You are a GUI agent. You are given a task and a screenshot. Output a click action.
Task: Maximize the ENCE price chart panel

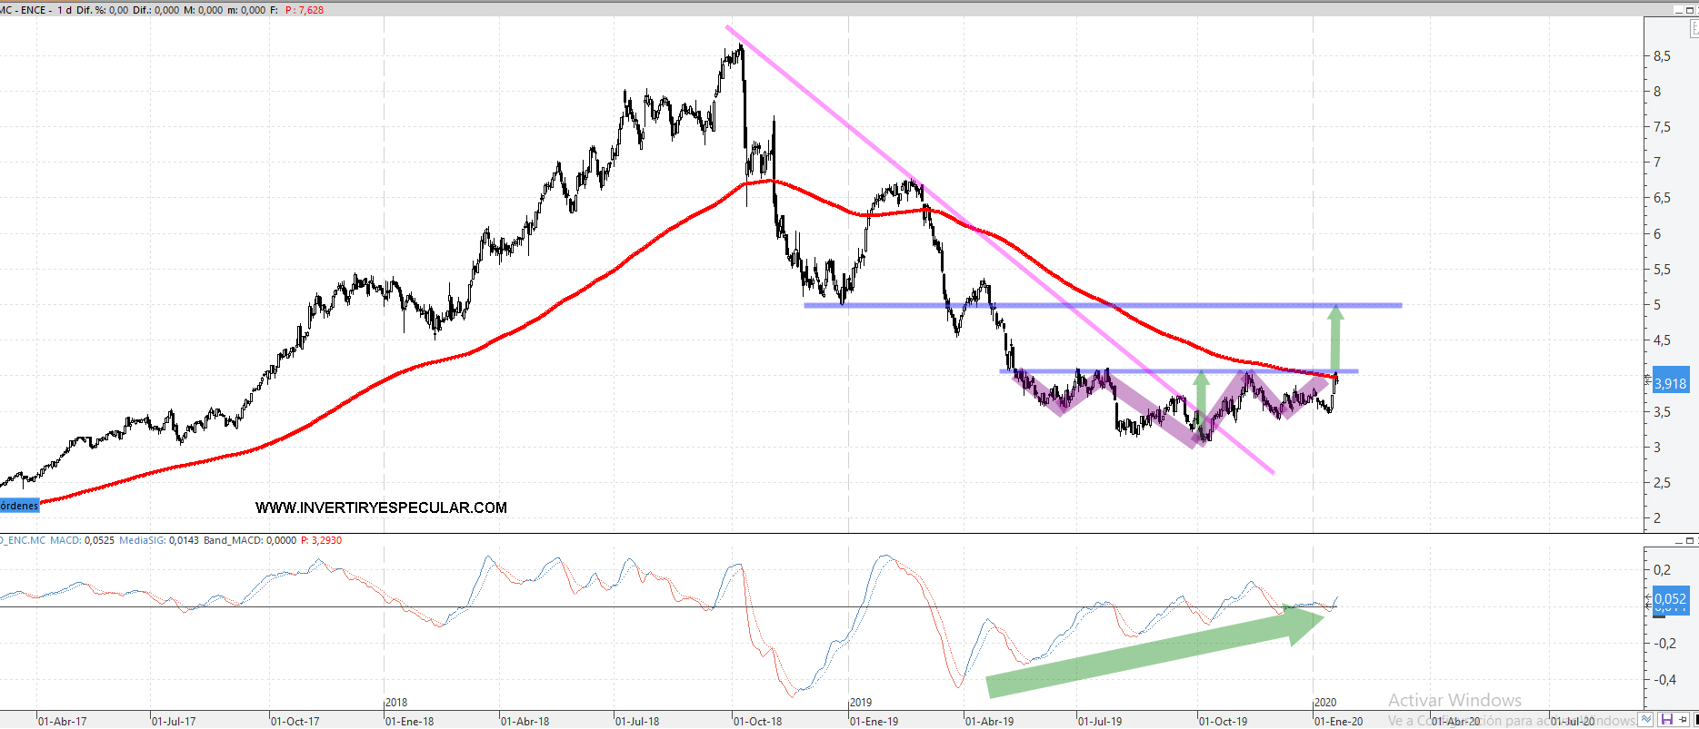1691,10
